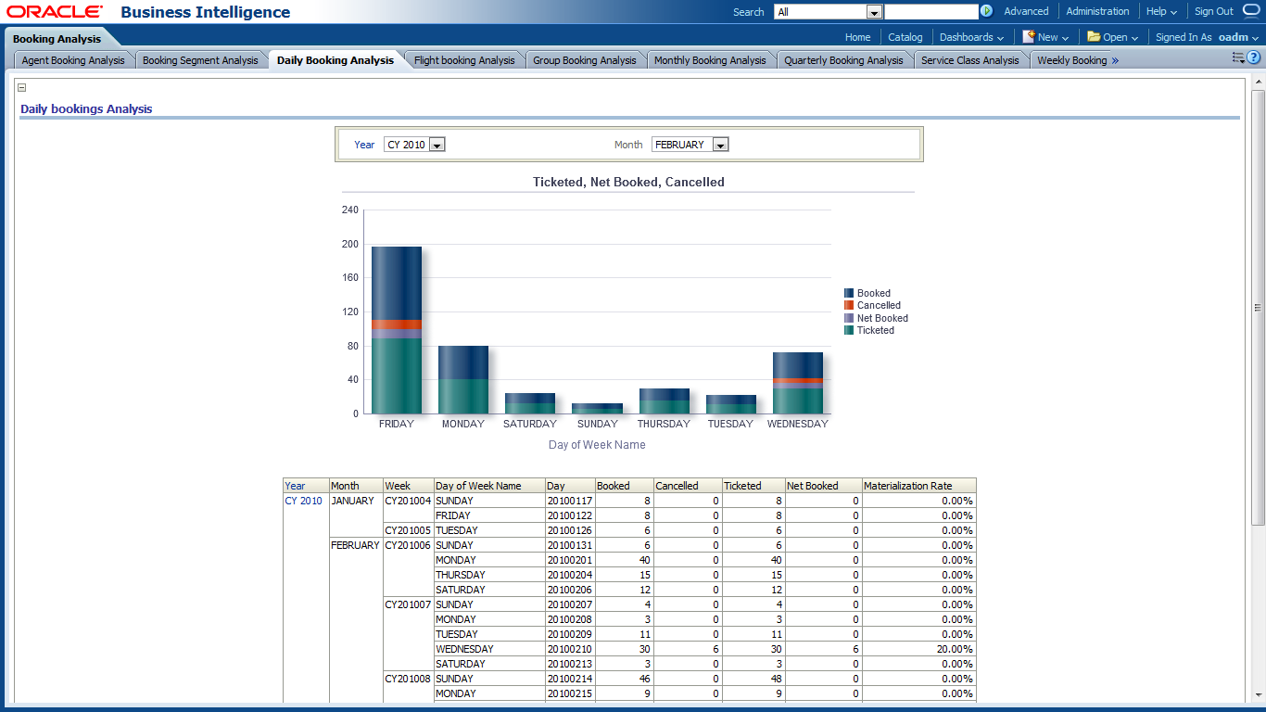
Task: Expand the Search scope All dropdown
Action: point(874,12)
